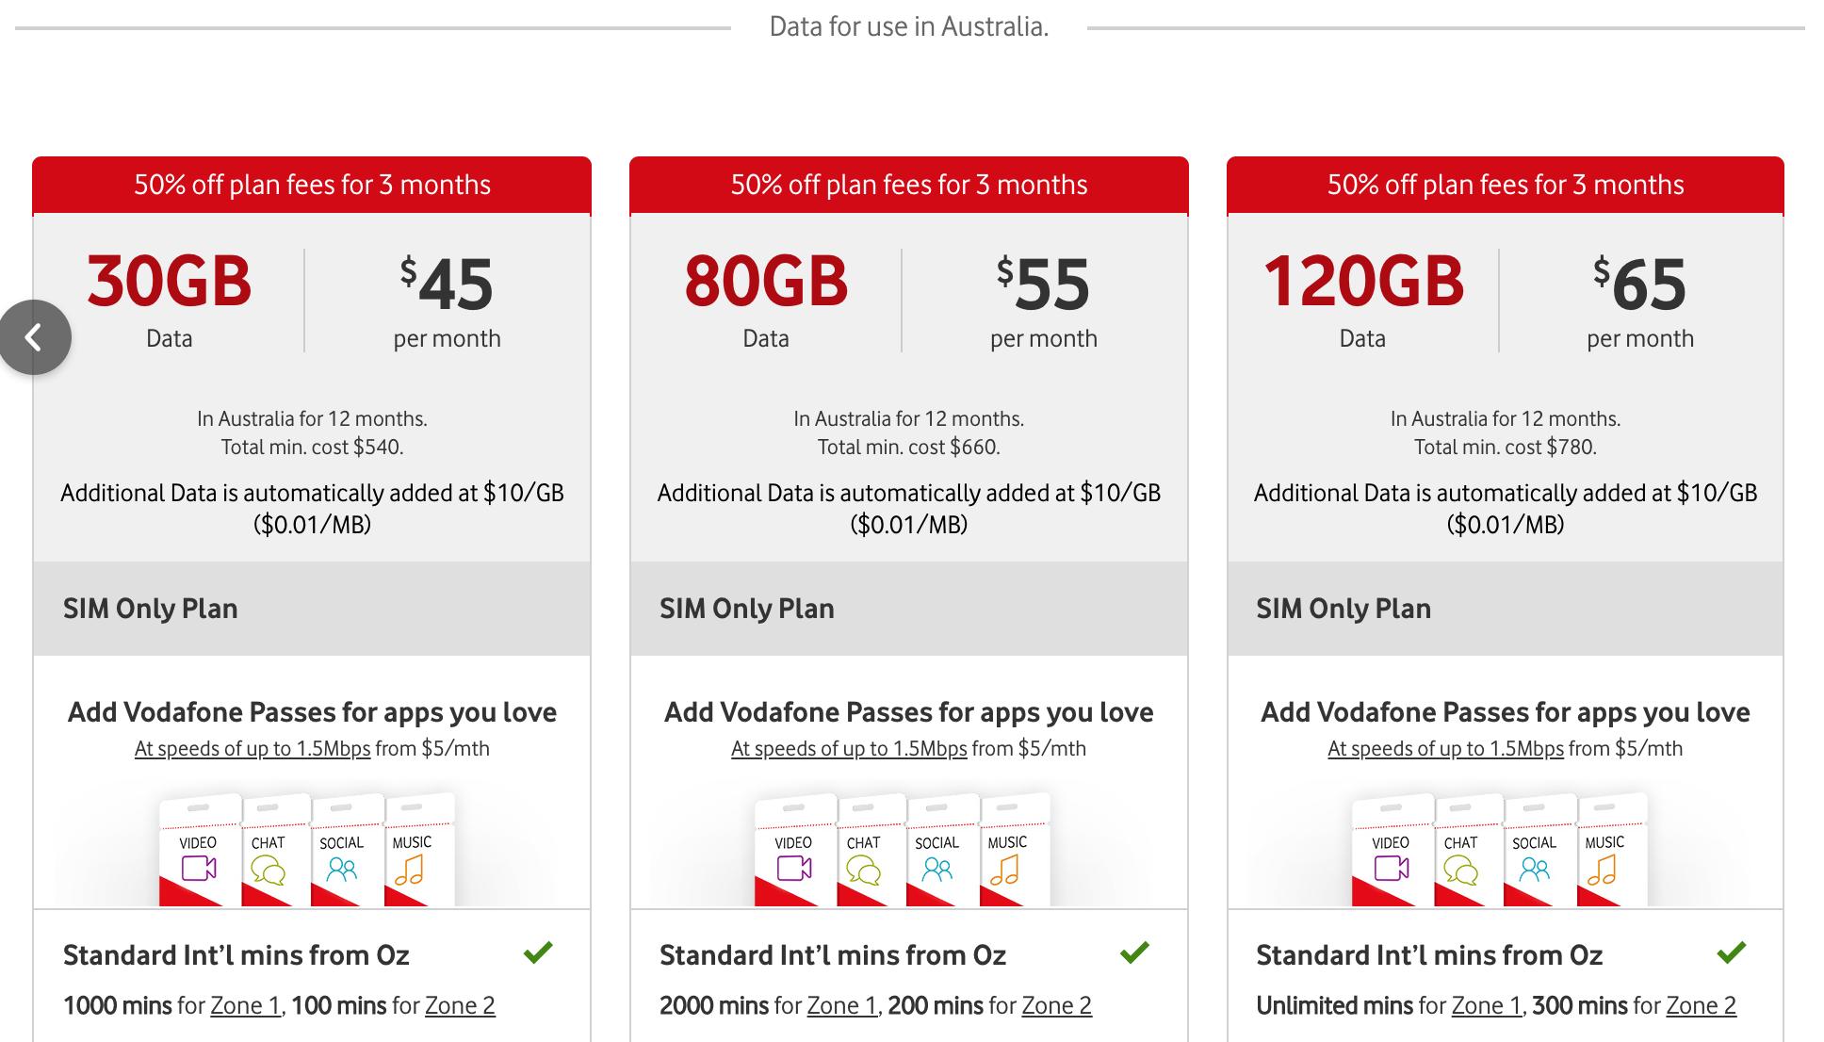Click speeds of up to 1.5Mbps link, 80GB plan
The height and width of the screenshot is (1042, 1824).
tap(849, 749)
